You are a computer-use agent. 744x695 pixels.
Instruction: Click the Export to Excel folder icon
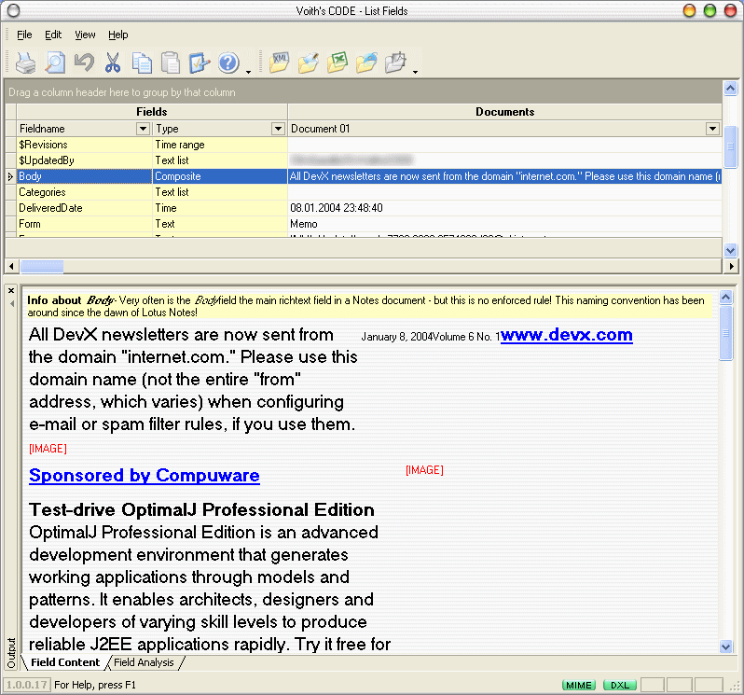pyautogui.click(x=338, y=63)
